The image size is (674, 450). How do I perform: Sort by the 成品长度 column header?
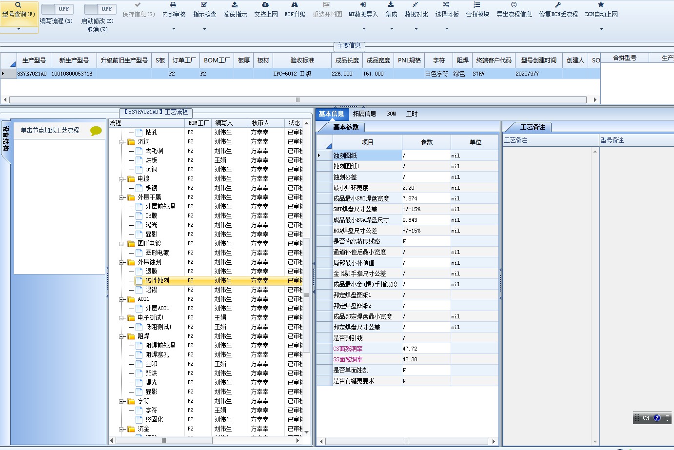[347, 60]
